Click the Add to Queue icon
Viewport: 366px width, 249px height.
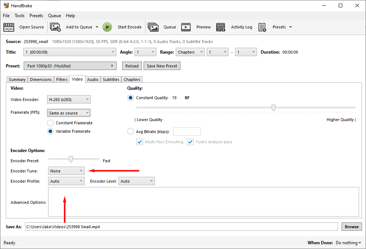click(55, 27)
